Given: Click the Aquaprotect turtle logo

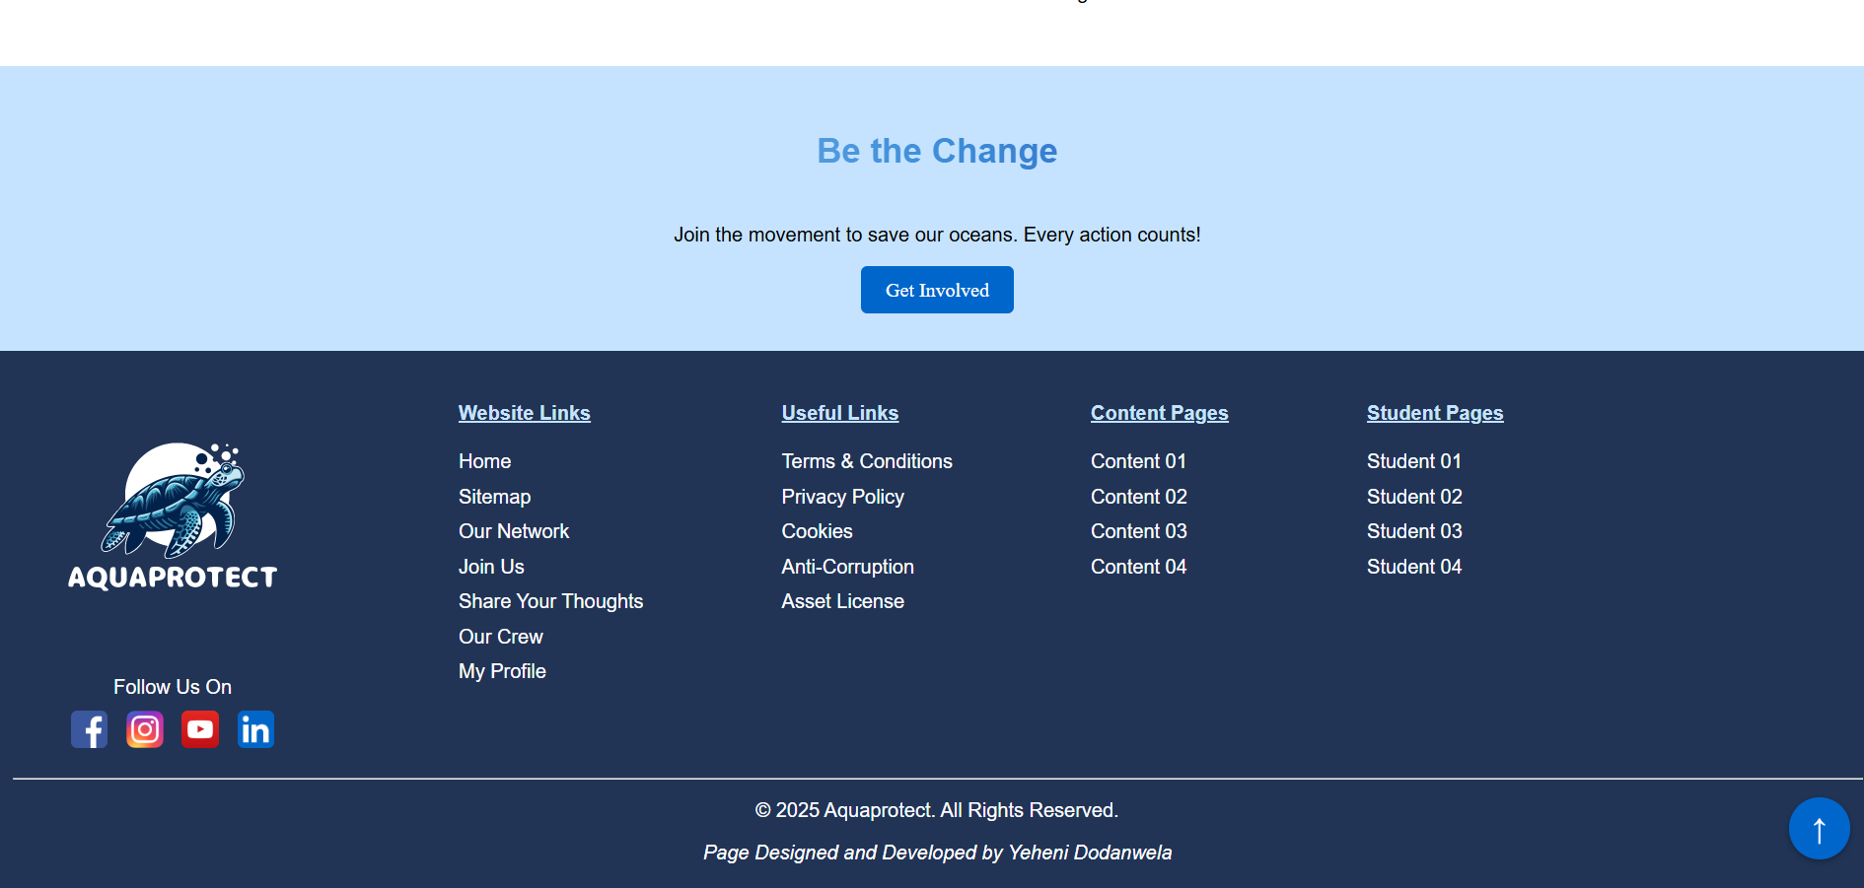Looking at the screenshot, I should (x=172, y=512).
